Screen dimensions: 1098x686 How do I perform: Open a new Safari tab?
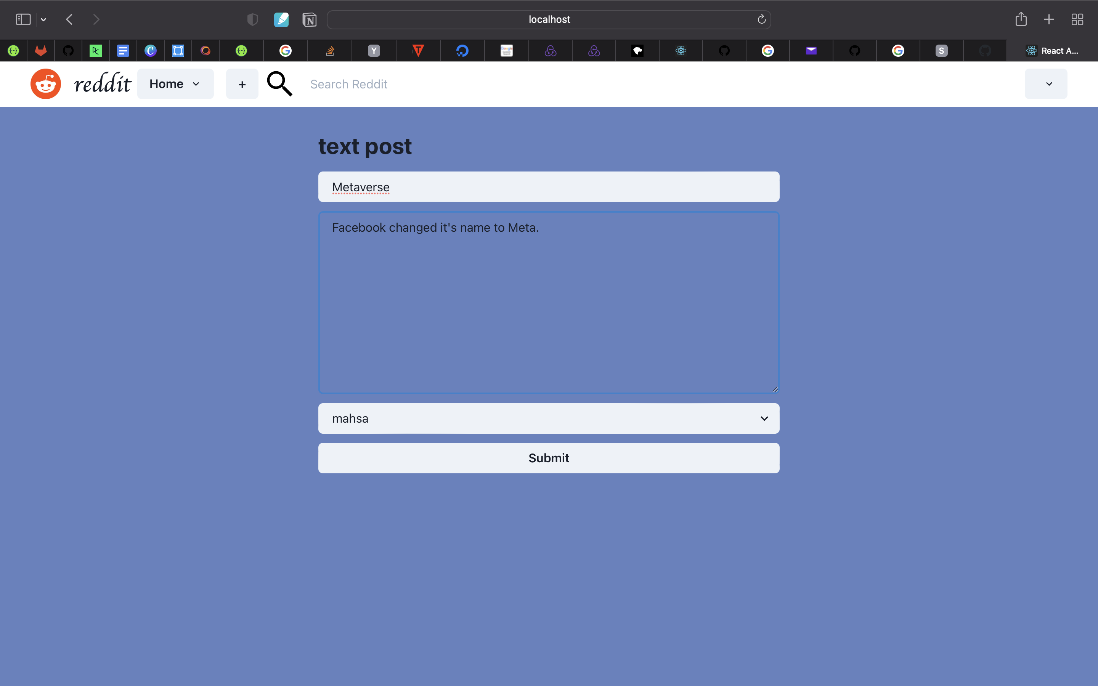pos(1048,19)
